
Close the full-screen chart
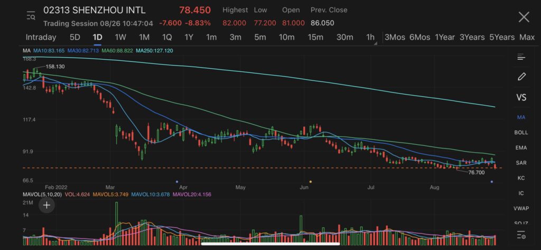coord(524,17)
